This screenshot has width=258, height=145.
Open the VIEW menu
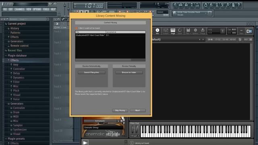point(29,9)
